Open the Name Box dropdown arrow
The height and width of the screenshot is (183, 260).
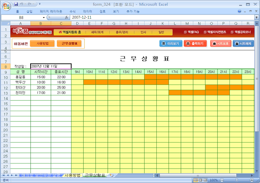tap(44, 18)
